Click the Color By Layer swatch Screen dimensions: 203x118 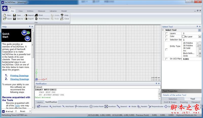point(183,36)
